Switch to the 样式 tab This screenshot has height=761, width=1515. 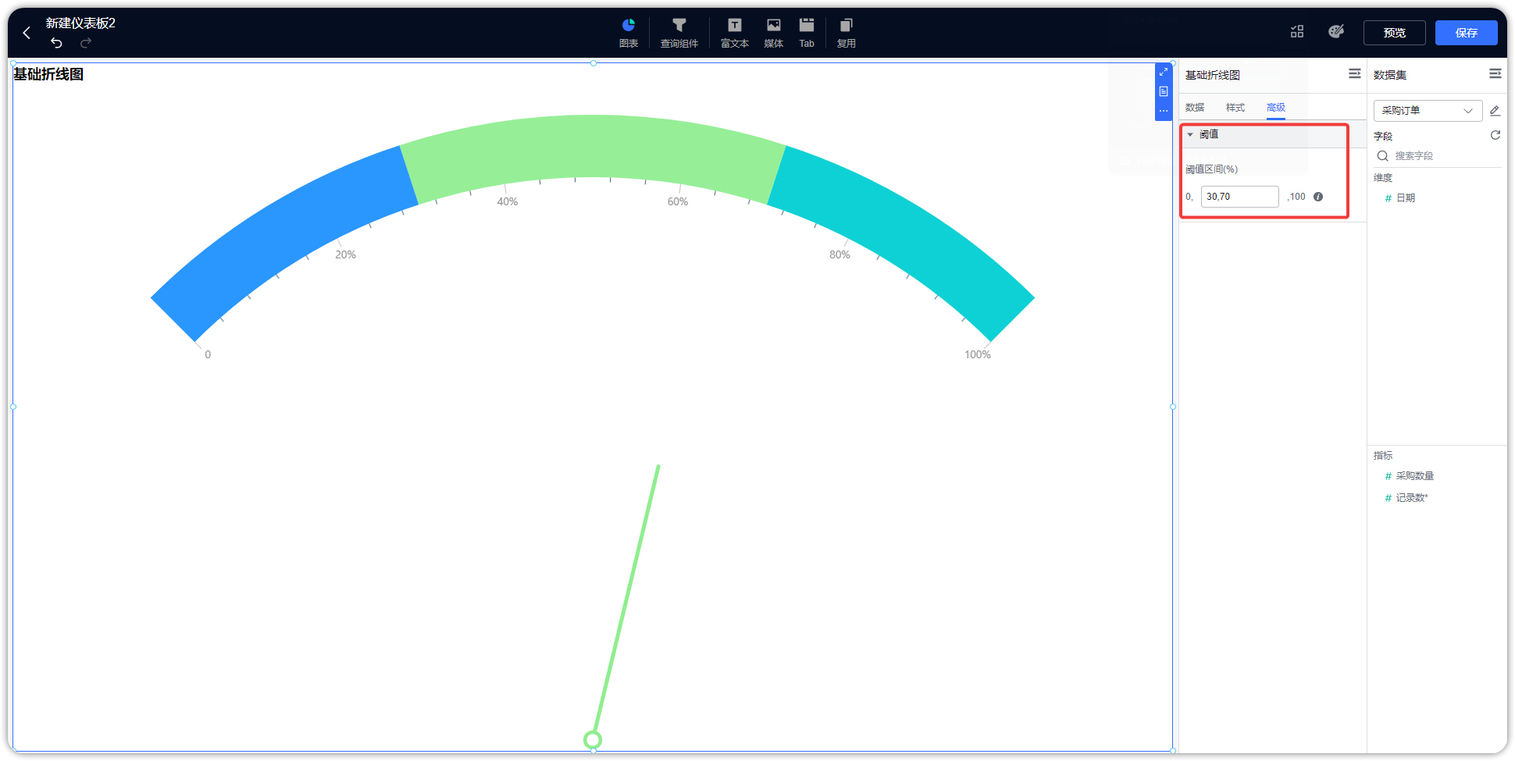[x=1235, y=108]
